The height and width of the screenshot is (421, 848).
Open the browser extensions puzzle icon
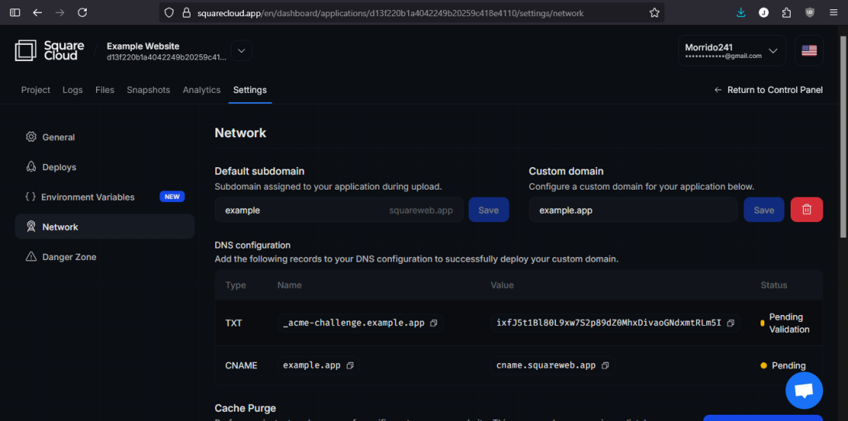coord(786,12)
